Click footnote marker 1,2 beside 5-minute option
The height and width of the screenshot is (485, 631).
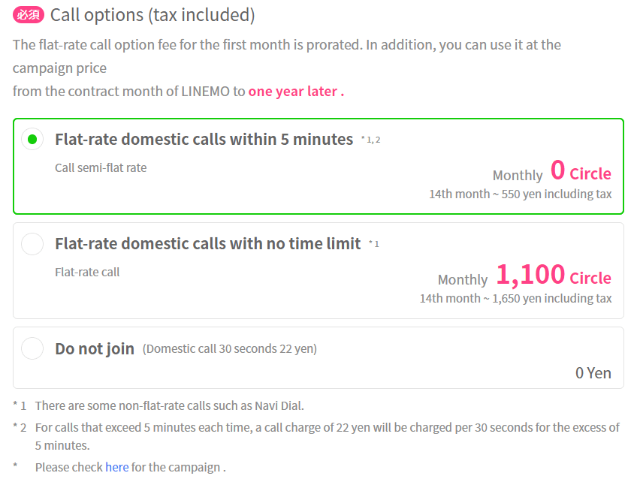[370, 137]
